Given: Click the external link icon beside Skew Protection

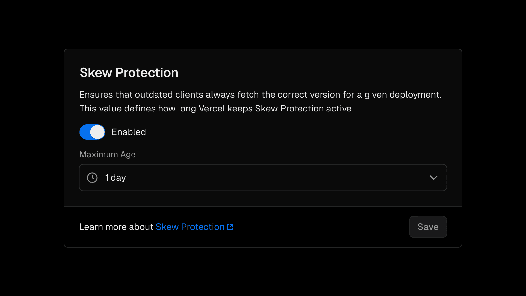Looking at the screenshot, I should 230,227.
